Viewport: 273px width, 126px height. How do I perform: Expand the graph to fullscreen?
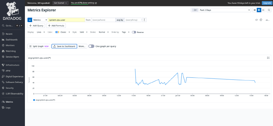(268, 58)
